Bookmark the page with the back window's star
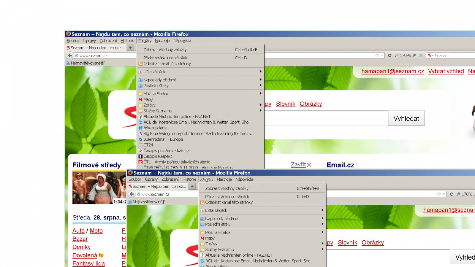 click(377, 55)
